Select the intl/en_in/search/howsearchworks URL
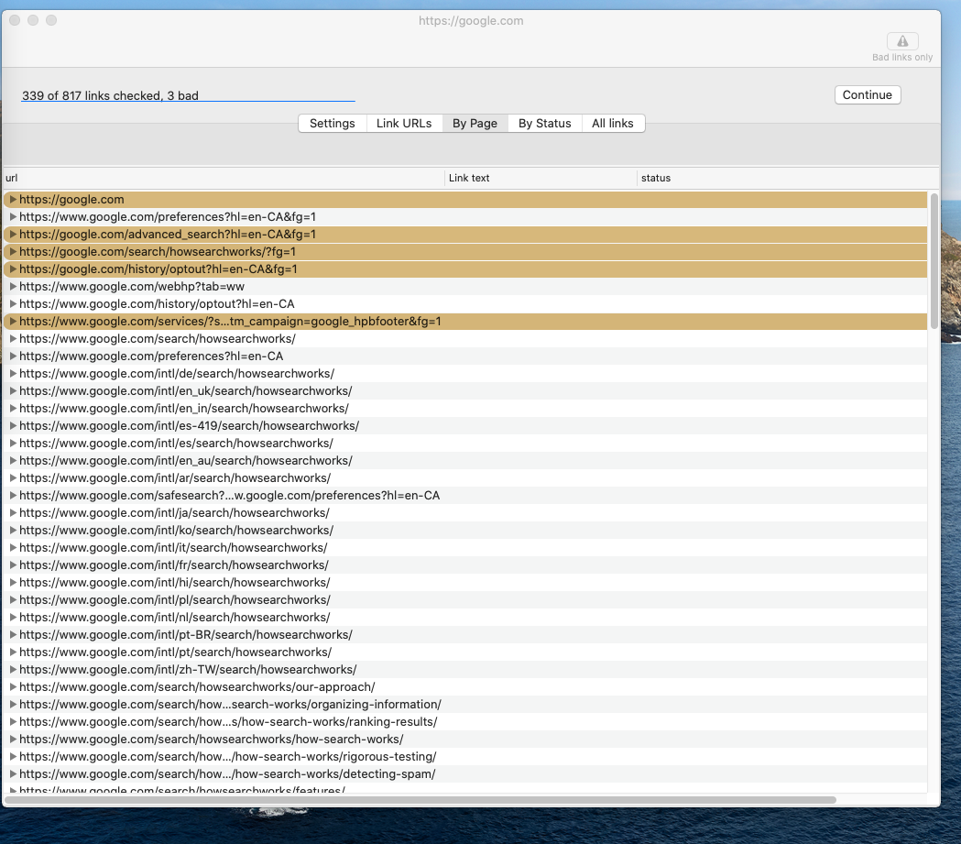Viewport: 961px width, 844px height. pyautogui.click(x=184, y=408)
